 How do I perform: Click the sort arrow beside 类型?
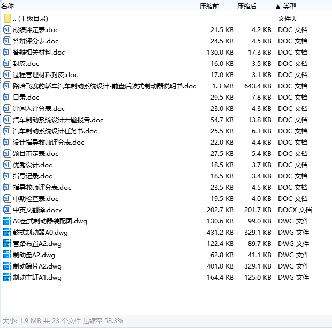(x=278, y=6)
